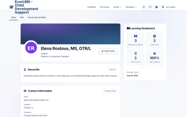Open notifications bell icon
The width and height of the screenshot is (187, 117).
click(x=144, y=7)
